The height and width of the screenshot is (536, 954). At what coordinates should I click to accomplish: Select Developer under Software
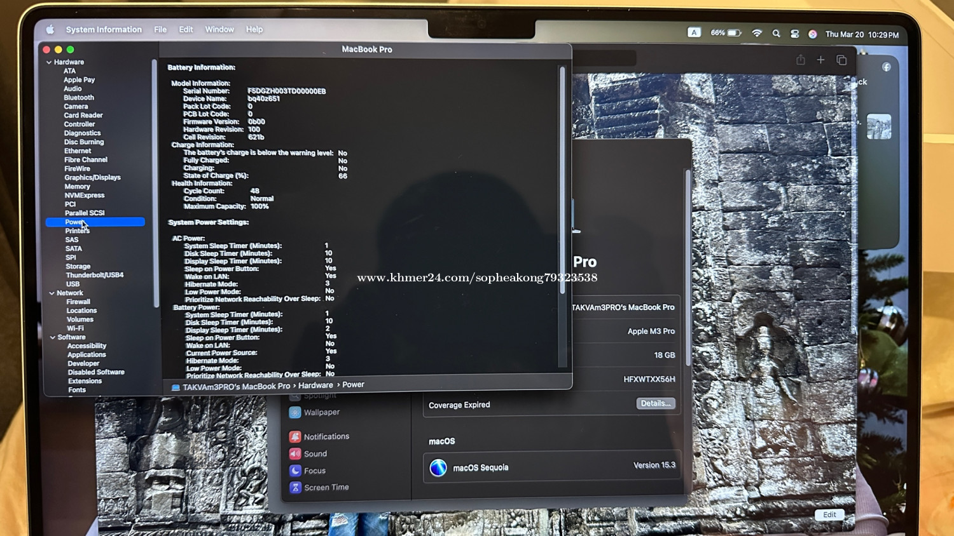83,364
